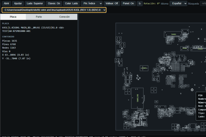Toggle the Voltear: Off flip option
Screen dimensions: 206x137
(x=112, y=3)
